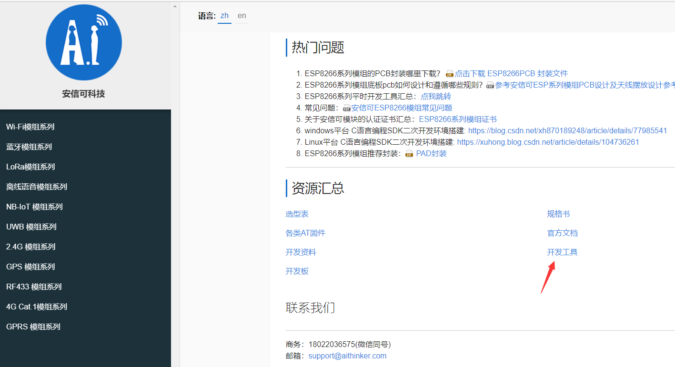Click the support@aithinker.com email link
Viewport: 675px width, 367px height.
click(347, 356)
